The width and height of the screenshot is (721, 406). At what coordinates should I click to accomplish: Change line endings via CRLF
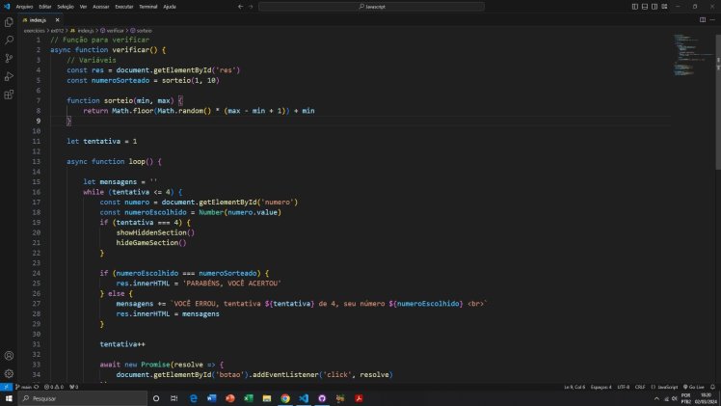640,387
